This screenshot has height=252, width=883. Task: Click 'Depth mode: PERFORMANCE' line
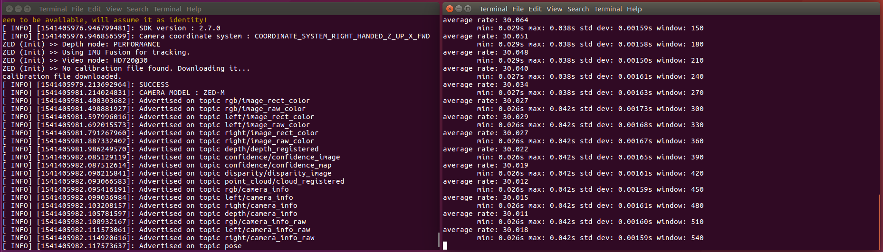[81, 44]
